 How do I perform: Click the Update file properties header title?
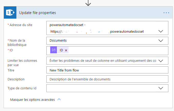pos(37,13)
